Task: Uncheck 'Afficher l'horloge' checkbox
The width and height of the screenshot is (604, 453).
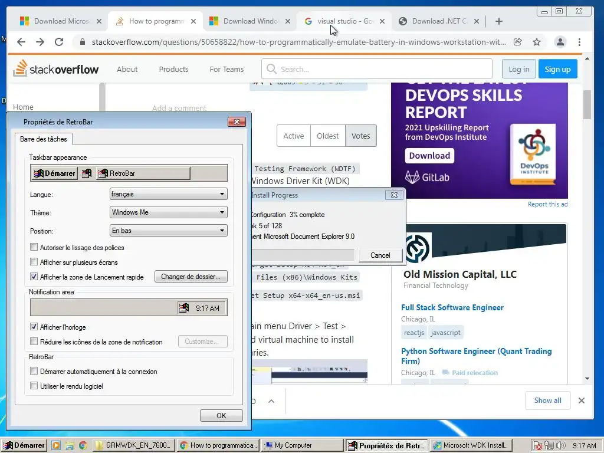Action: [34, 327]
